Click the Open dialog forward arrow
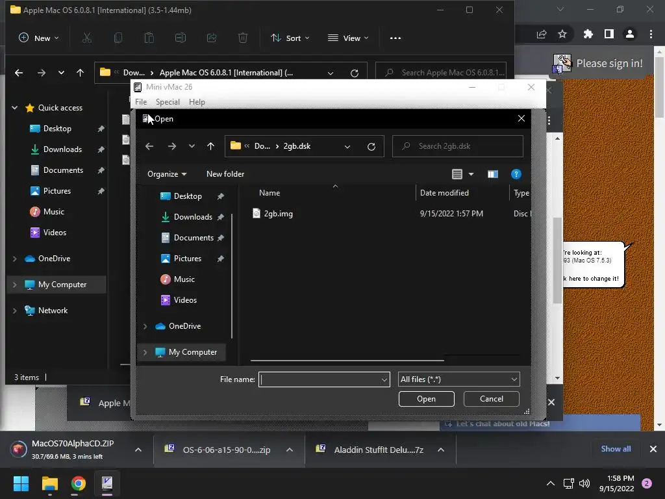Screen dimensions: 665x499 pos(171,146)
